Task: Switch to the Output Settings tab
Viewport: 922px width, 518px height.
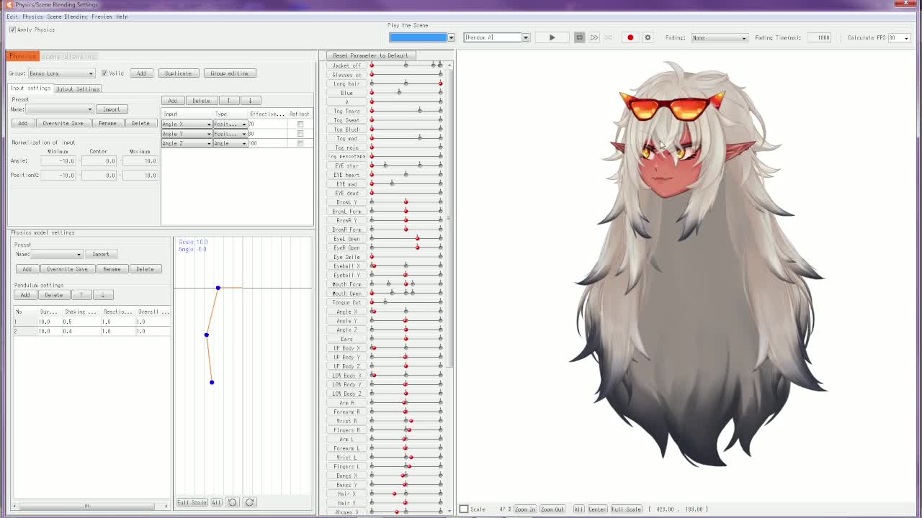Action: 78,89
